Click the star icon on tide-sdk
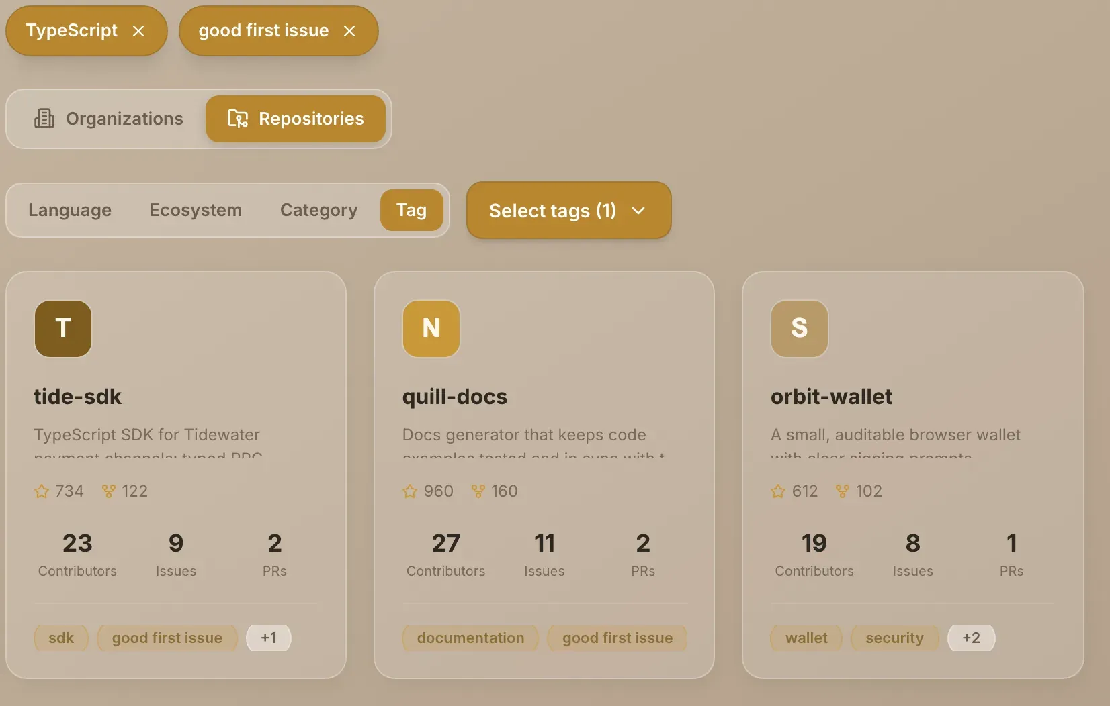This screenshot has height=706, width=1110. coord(42,491)
